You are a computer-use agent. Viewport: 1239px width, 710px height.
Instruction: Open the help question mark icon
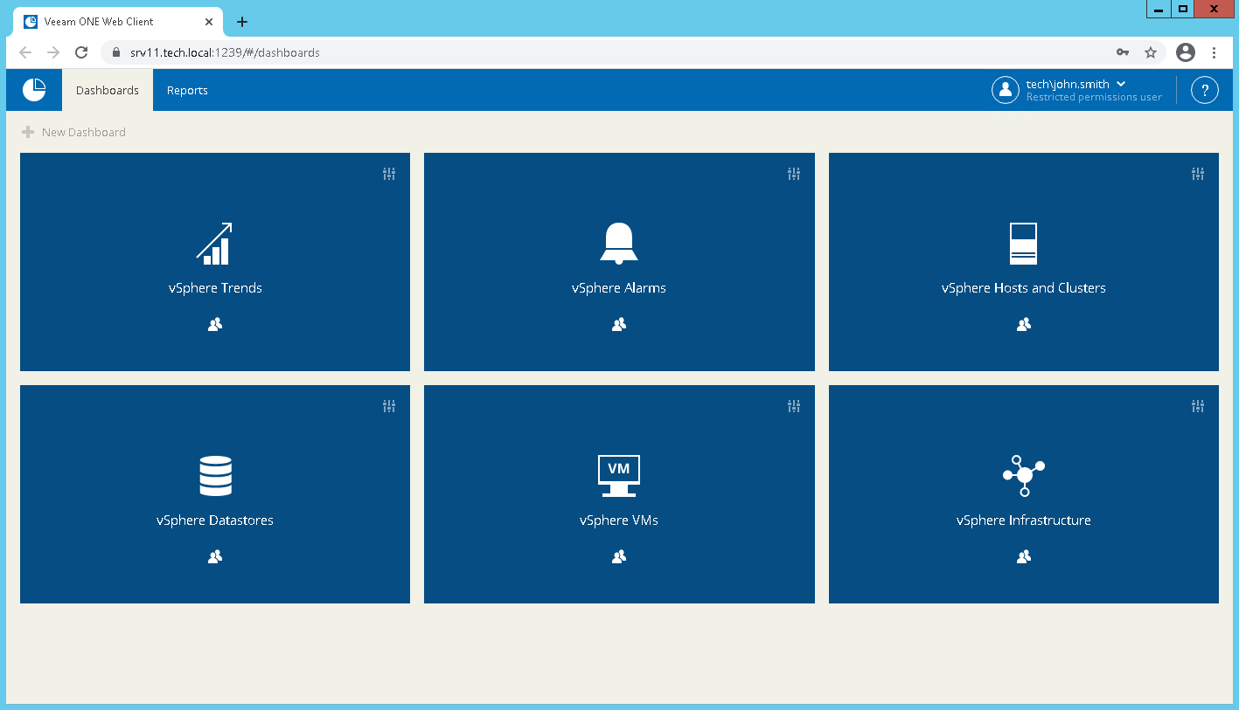coord(1205,90)
